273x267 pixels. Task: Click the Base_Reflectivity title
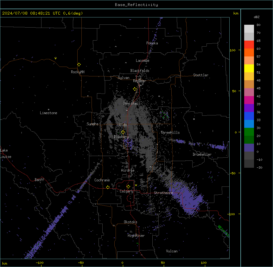coord(136,5)
